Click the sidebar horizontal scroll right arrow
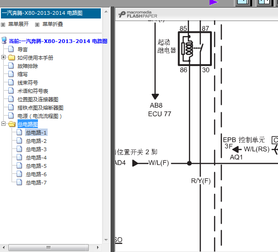This screenshot has width=278, height=252. (x=98, y=247)
